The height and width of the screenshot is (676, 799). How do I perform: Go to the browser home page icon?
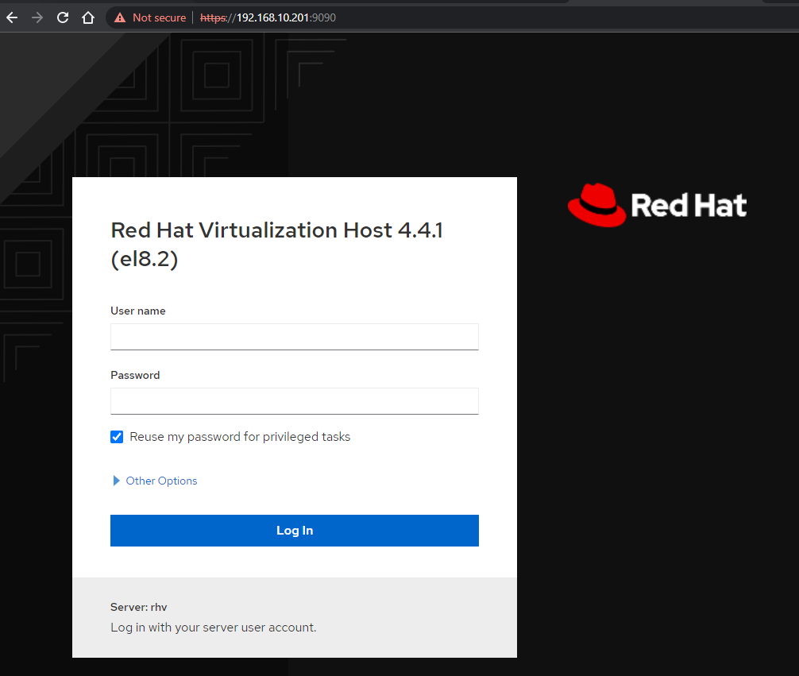point(88,17)
